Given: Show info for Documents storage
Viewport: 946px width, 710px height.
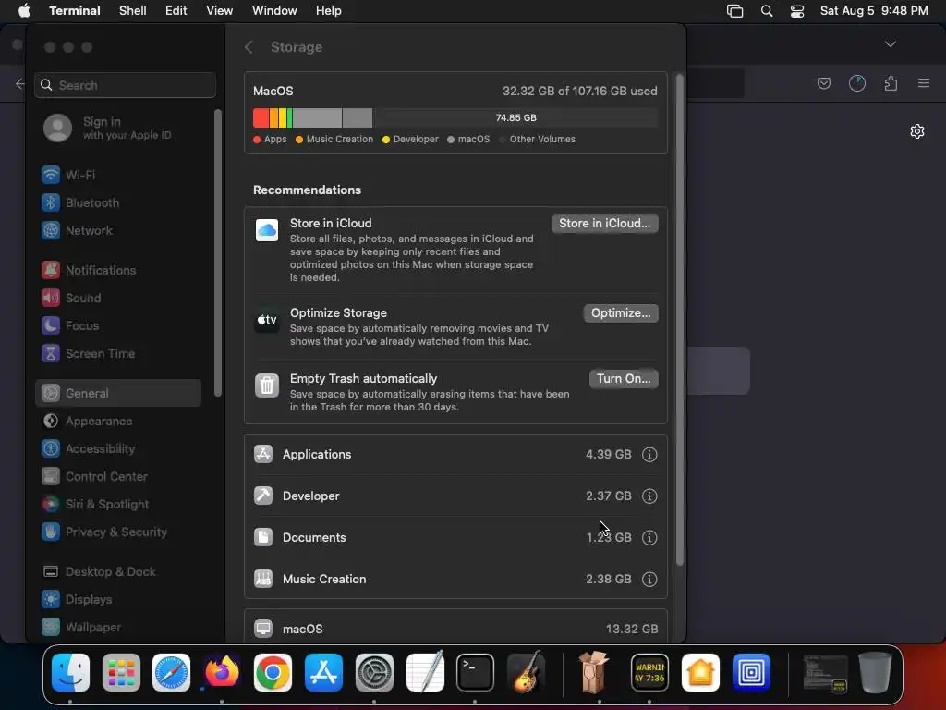Looking at the screenshot, I should 649,538.
